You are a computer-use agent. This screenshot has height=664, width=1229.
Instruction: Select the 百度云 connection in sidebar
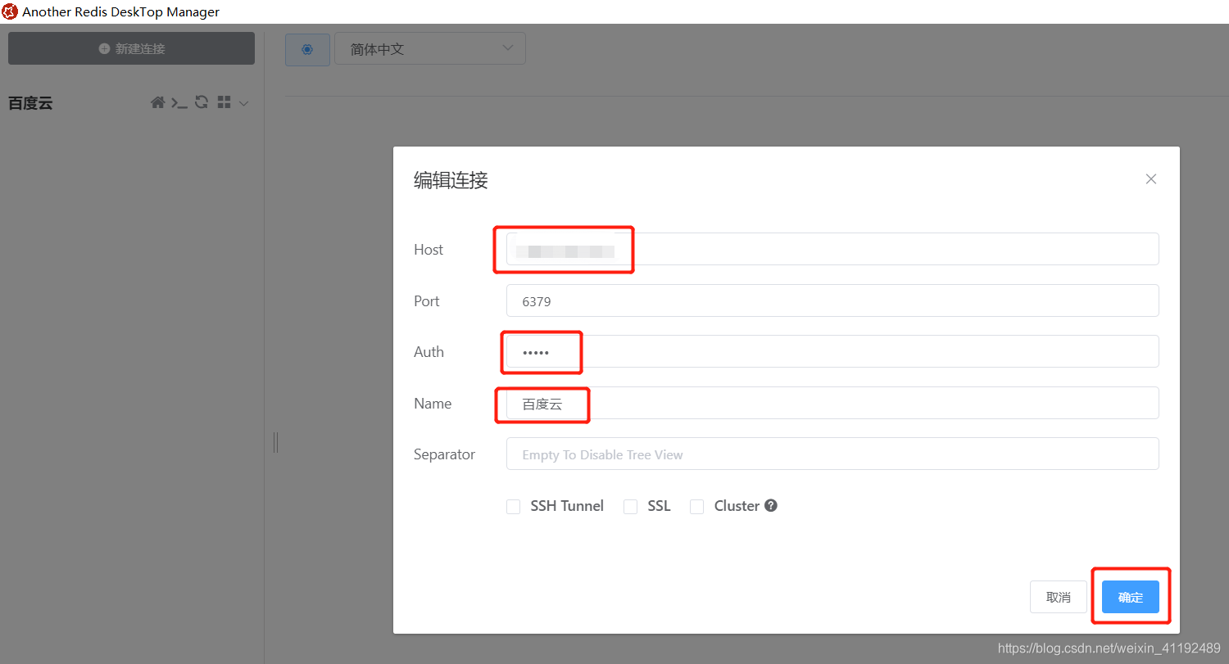click(30, 103)
